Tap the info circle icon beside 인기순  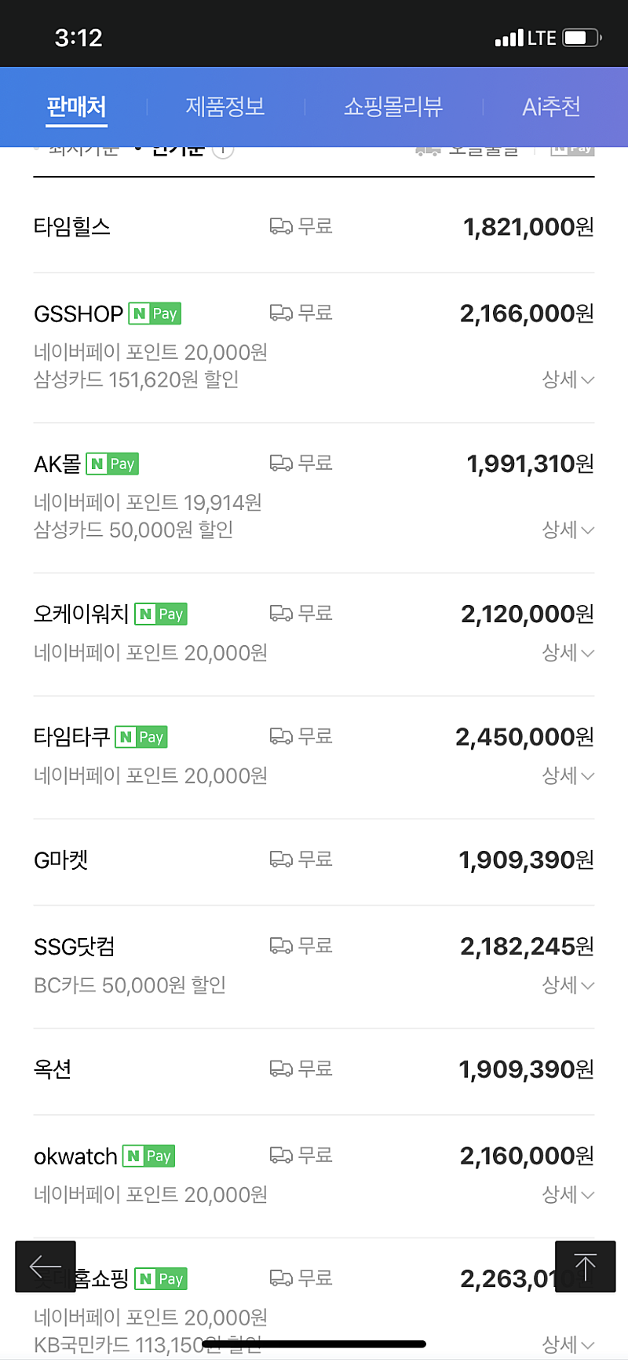[223, 149]
